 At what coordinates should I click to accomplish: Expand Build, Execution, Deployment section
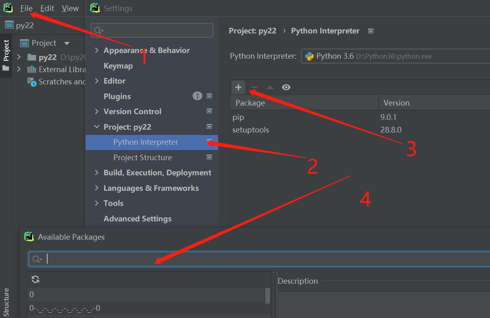[97, 172]
